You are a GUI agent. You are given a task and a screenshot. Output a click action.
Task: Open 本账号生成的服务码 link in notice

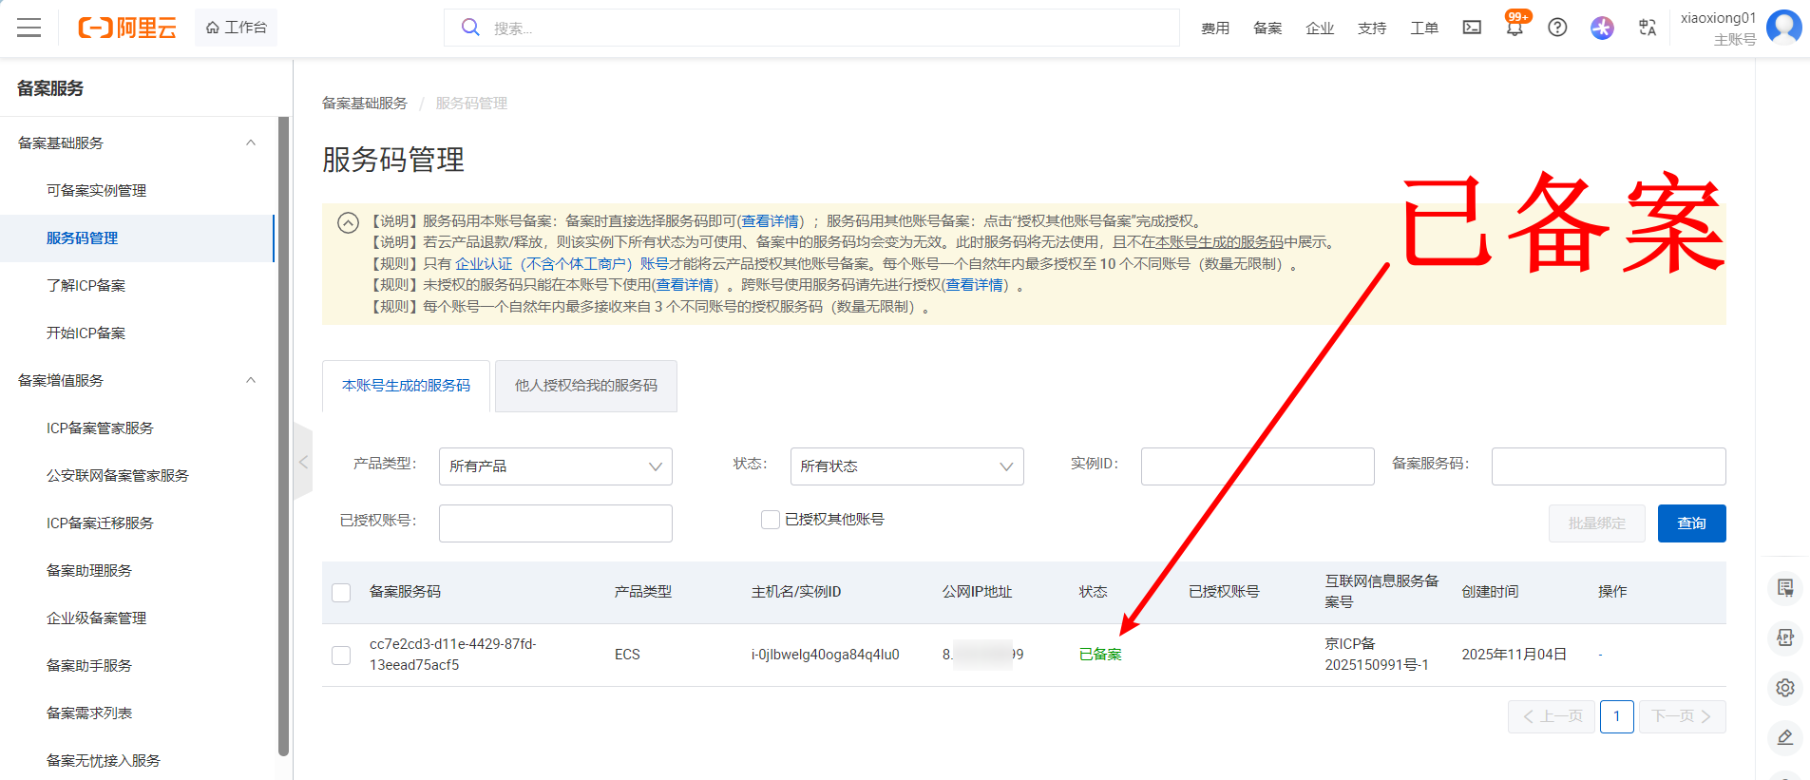[x=1219, y=242]
